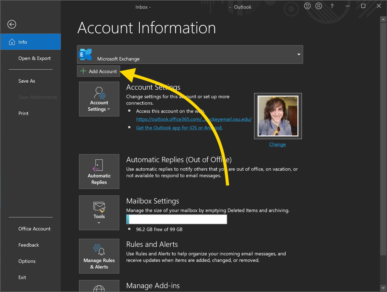Image resolution: width=387 pixels, height=292 pixels.
Task: Open help question mark icon
Action: [332, 6]
